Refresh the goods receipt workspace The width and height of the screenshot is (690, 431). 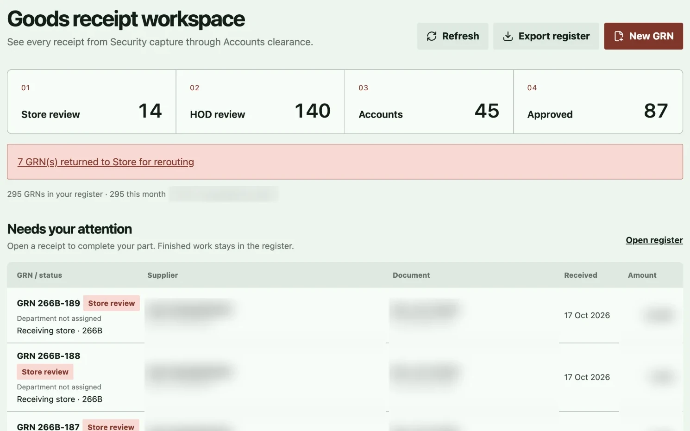(x=452, y=36)
